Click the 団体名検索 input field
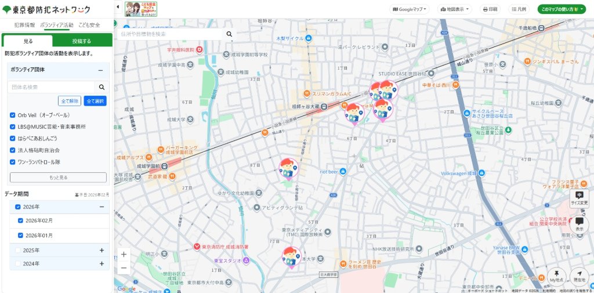594x293 pixels. click(51, 87)
